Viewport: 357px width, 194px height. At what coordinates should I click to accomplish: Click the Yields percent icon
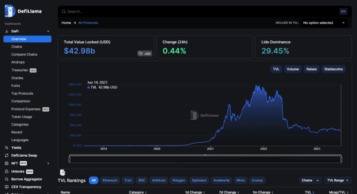(x=7, y=148)
